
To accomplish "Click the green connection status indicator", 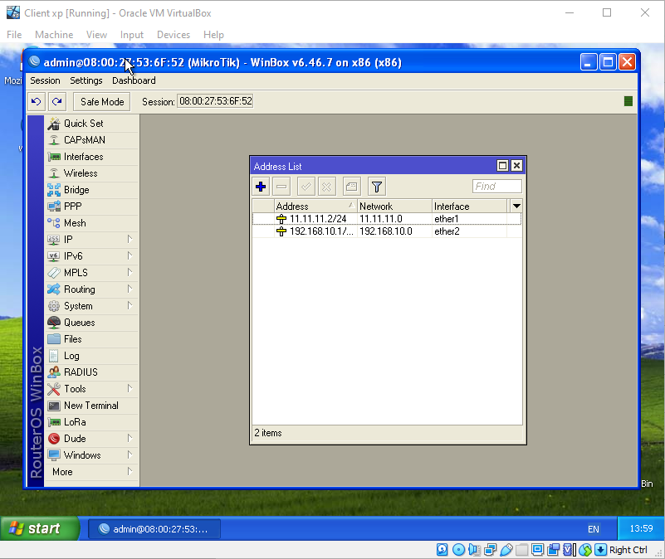I will pos(628,101).
